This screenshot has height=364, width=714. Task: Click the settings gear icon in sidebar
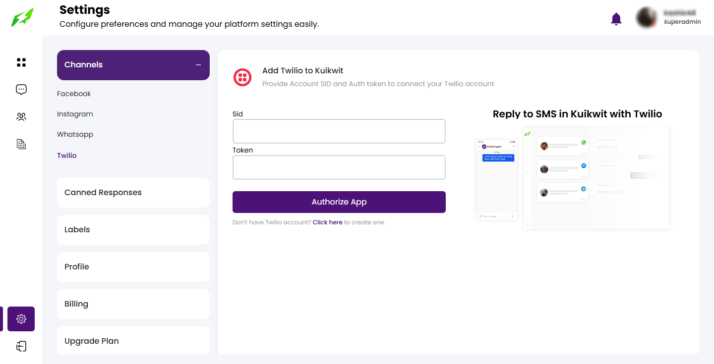[21, 319]
